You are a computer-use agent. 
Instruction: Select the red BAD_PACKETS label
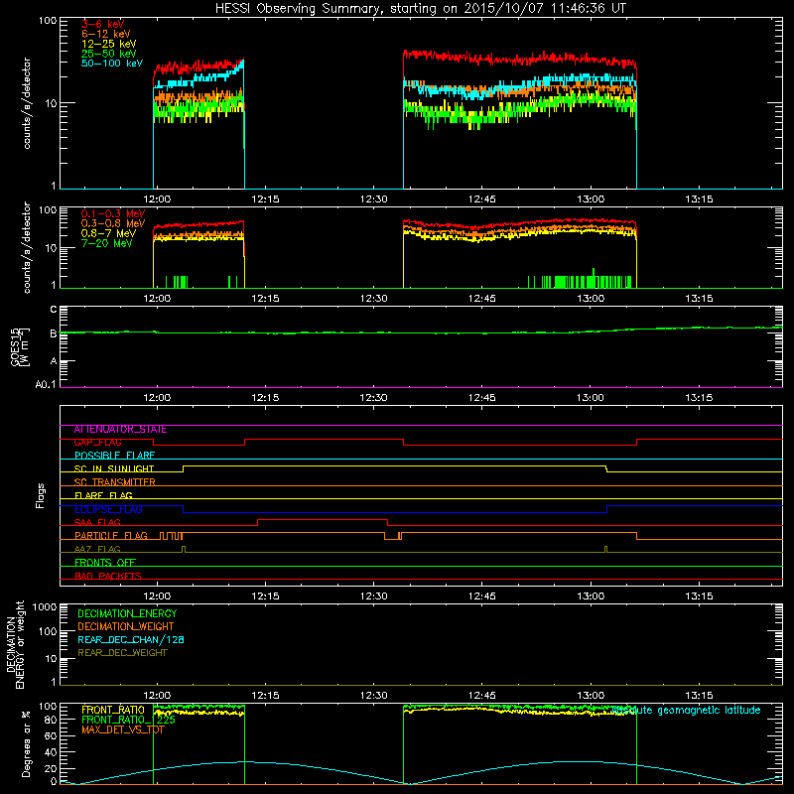[108, 577]
